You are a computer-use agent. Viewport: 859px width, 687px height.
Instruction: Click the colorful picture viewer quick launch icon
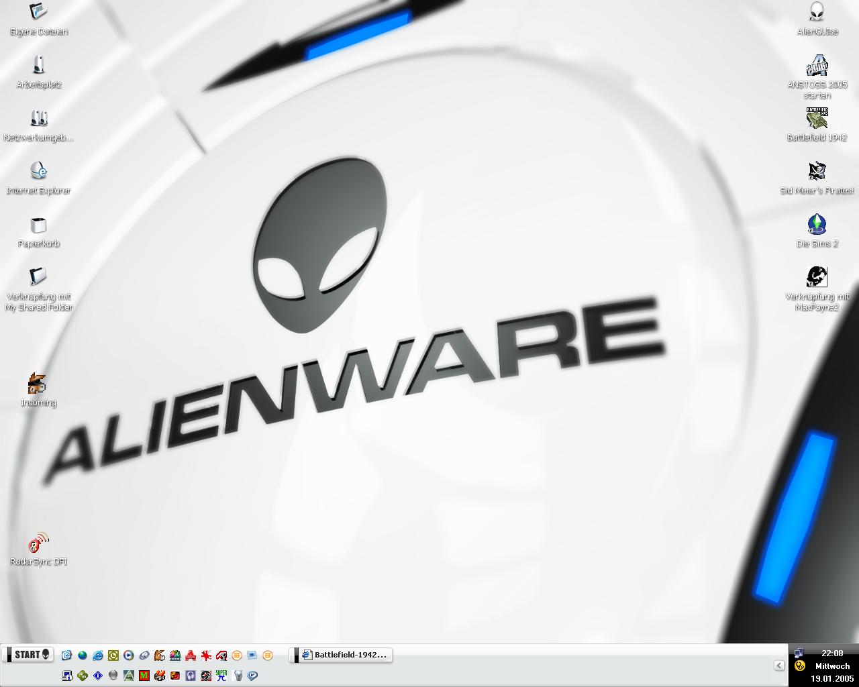(x=175, y=655)
